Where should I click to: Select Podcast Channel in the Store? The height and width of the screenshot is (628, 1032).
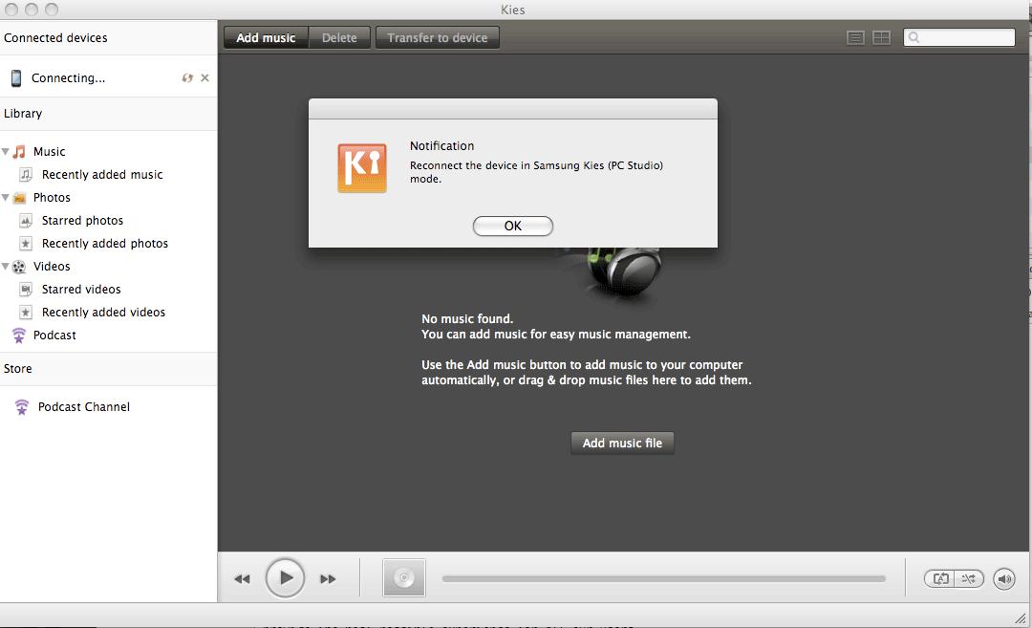point(83,407)
